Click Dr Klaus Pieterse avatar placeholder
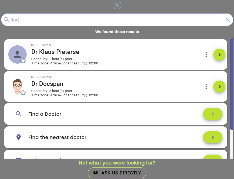This screenshot has width=234, height=179. 17,54
